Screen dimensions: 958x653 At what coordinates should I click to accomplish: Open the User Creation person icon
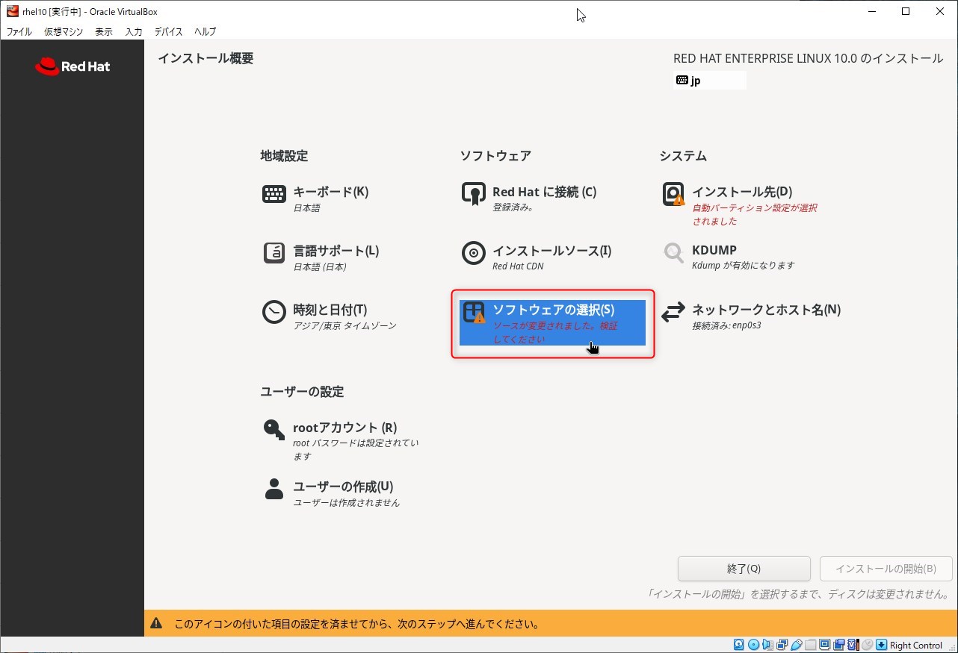(274, 489)
